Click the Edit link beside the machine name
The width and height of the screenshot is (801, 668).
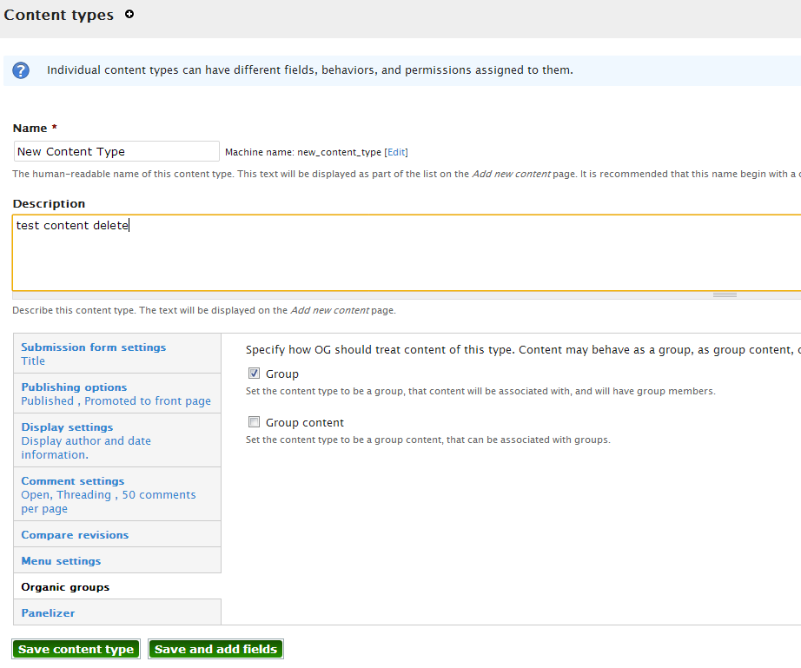coord(396,151)
